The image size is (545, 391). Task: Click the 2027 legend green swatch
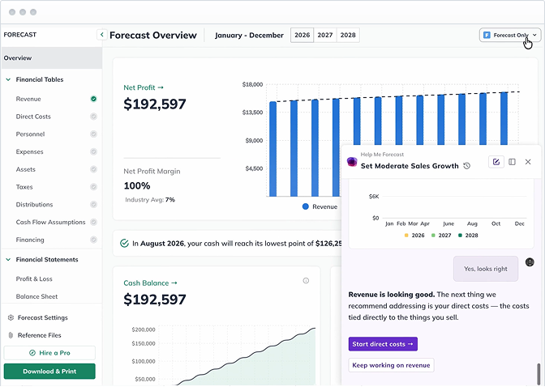[x=433, y=236]
